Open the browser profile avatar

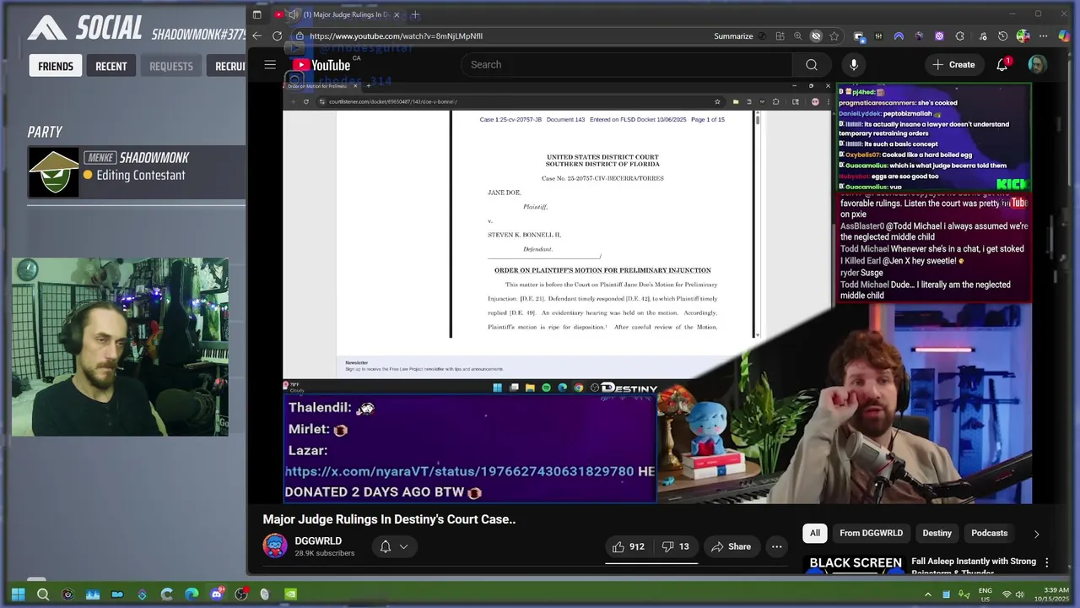[1023, 36]
